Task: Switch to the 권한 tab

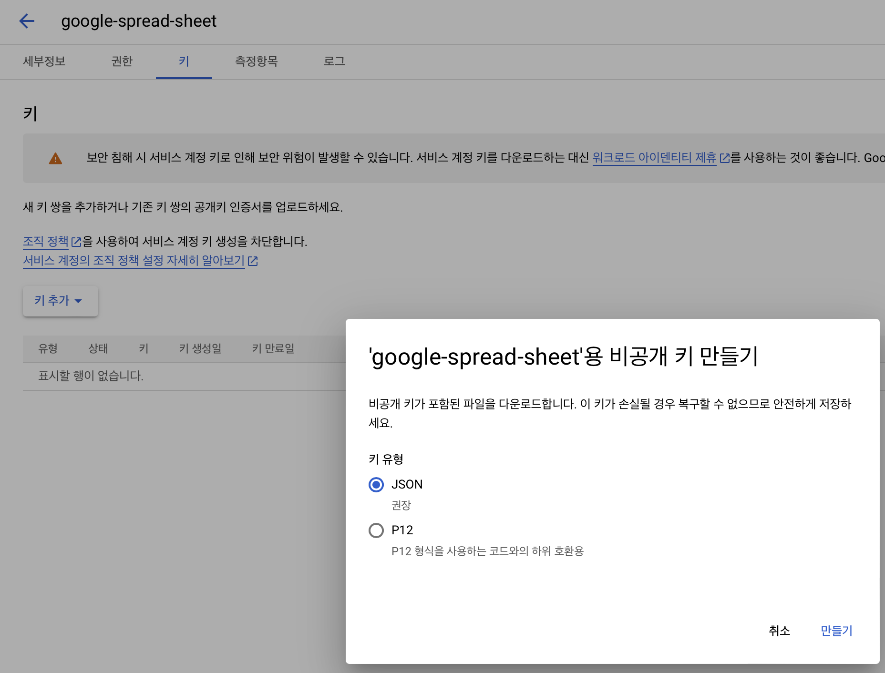Action: (x=122, y=61)
